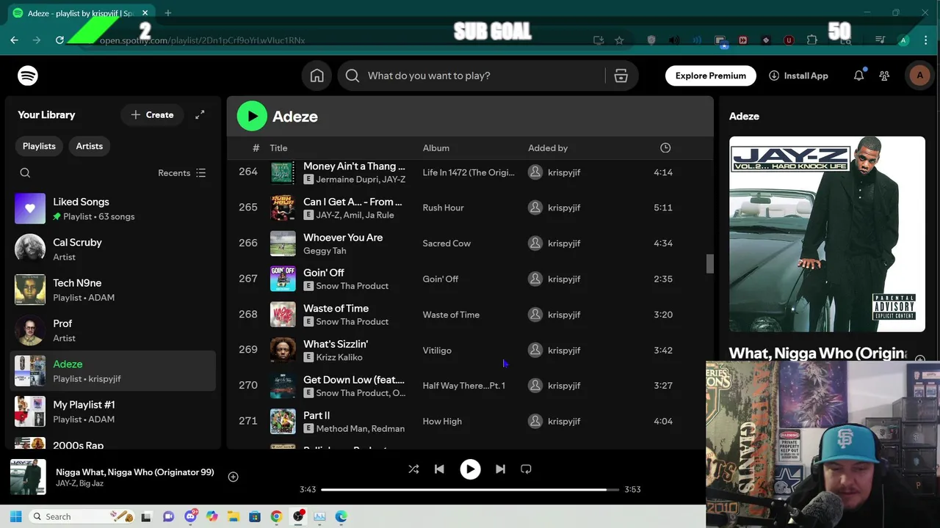Open the Tech N9ne playlist

(x=113, y=290)
